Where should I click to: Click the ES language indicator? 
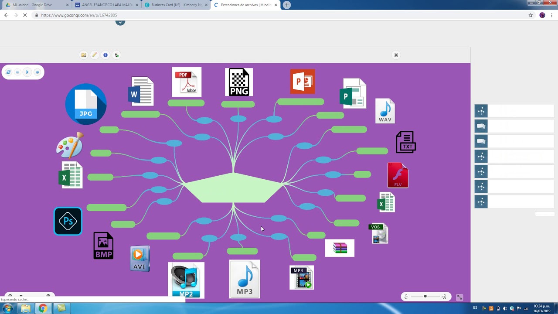[x=475, y=308]
